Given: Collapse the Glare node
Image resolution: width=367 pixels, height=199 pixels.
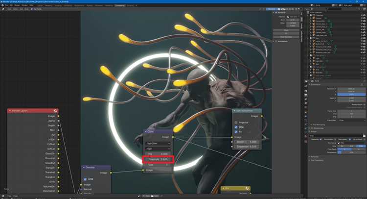Looking at the screenshot, I should [x=146, y=131].
